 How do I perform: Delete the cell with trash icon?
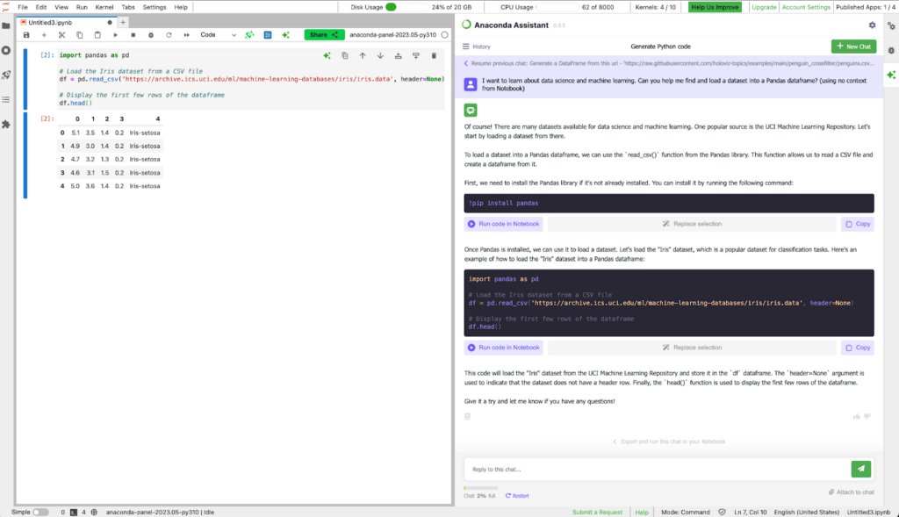434,55
